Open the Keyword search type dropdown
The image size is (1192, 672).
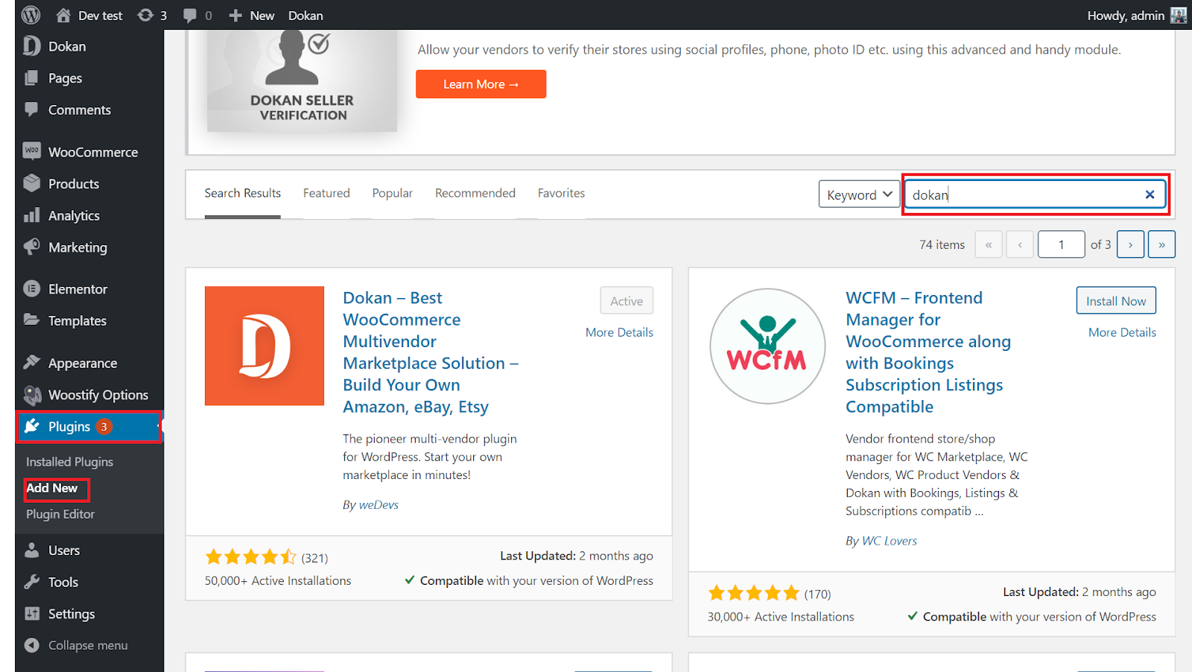[x=859, y=194]
